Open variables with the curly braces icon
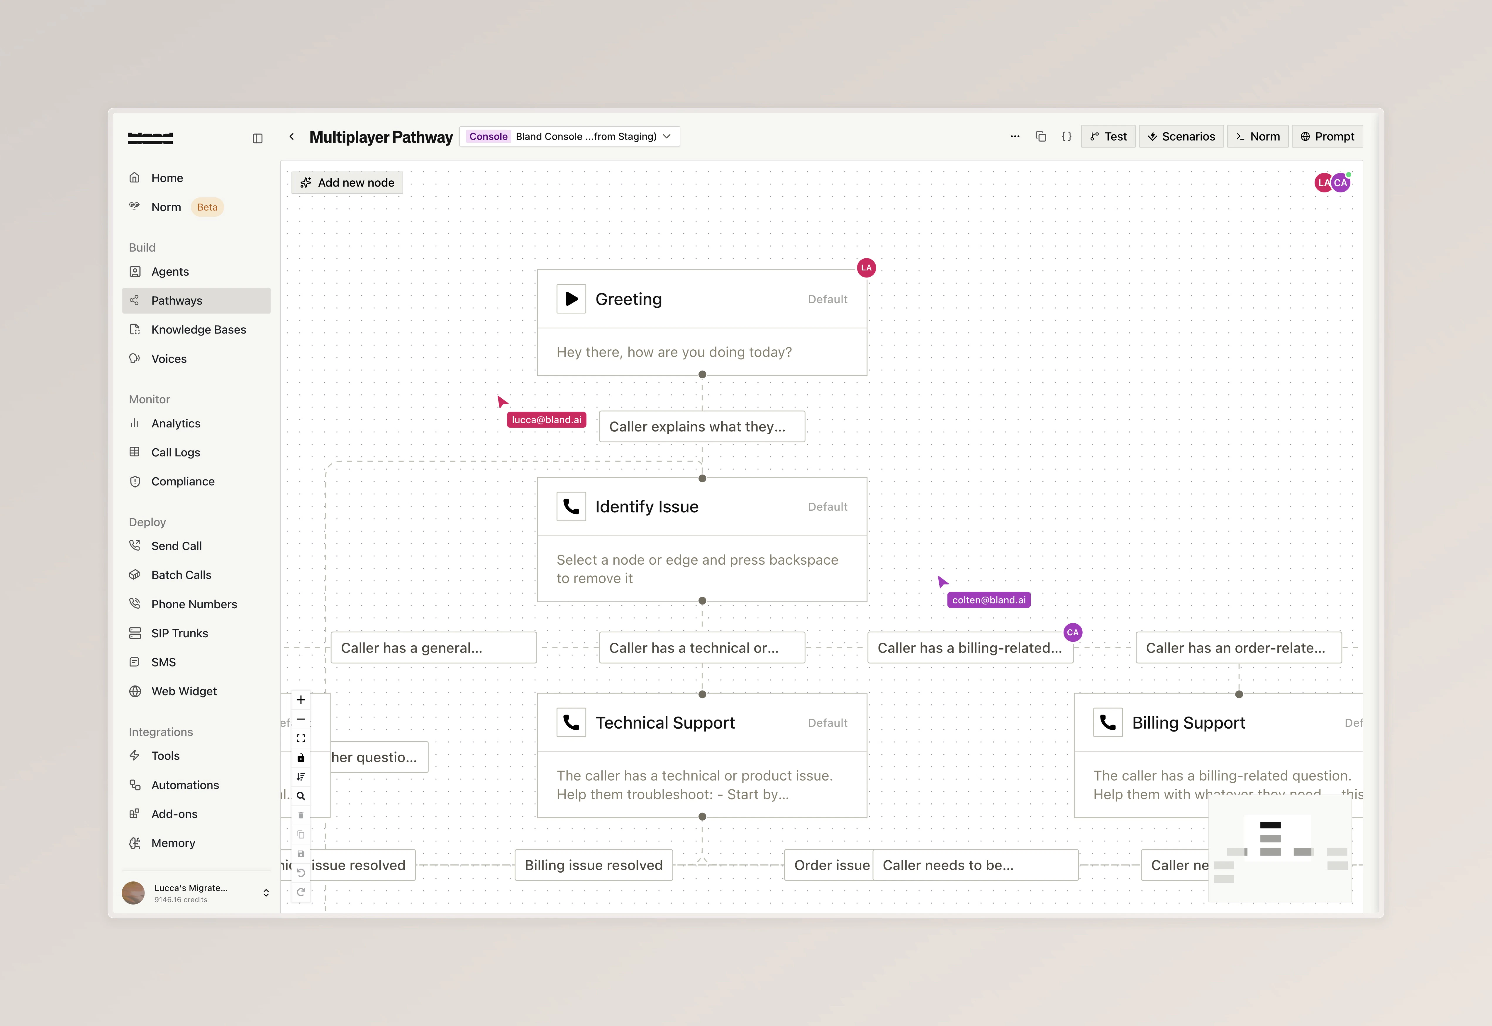This screenshot has height=1026, width=1492. (x=1067, y=136)
